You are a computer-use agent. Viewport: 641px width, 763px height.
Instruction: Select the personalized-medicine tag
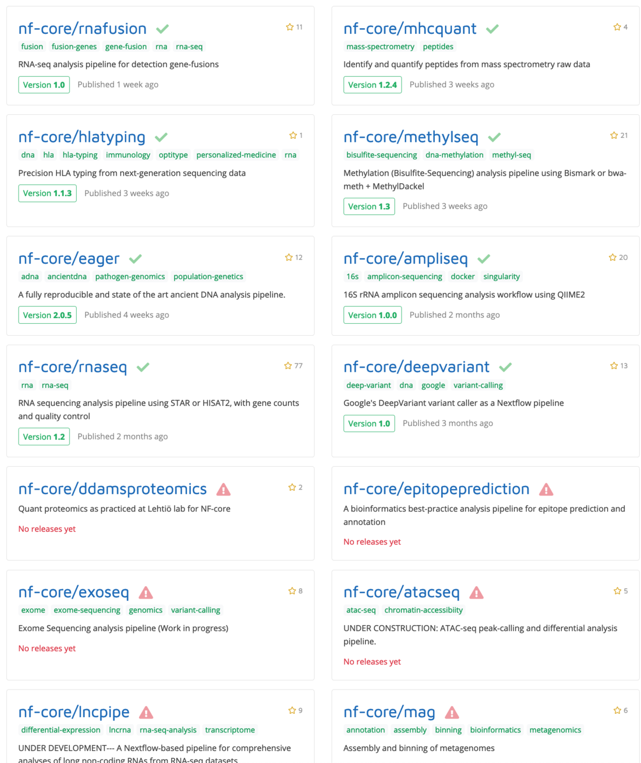236,155
